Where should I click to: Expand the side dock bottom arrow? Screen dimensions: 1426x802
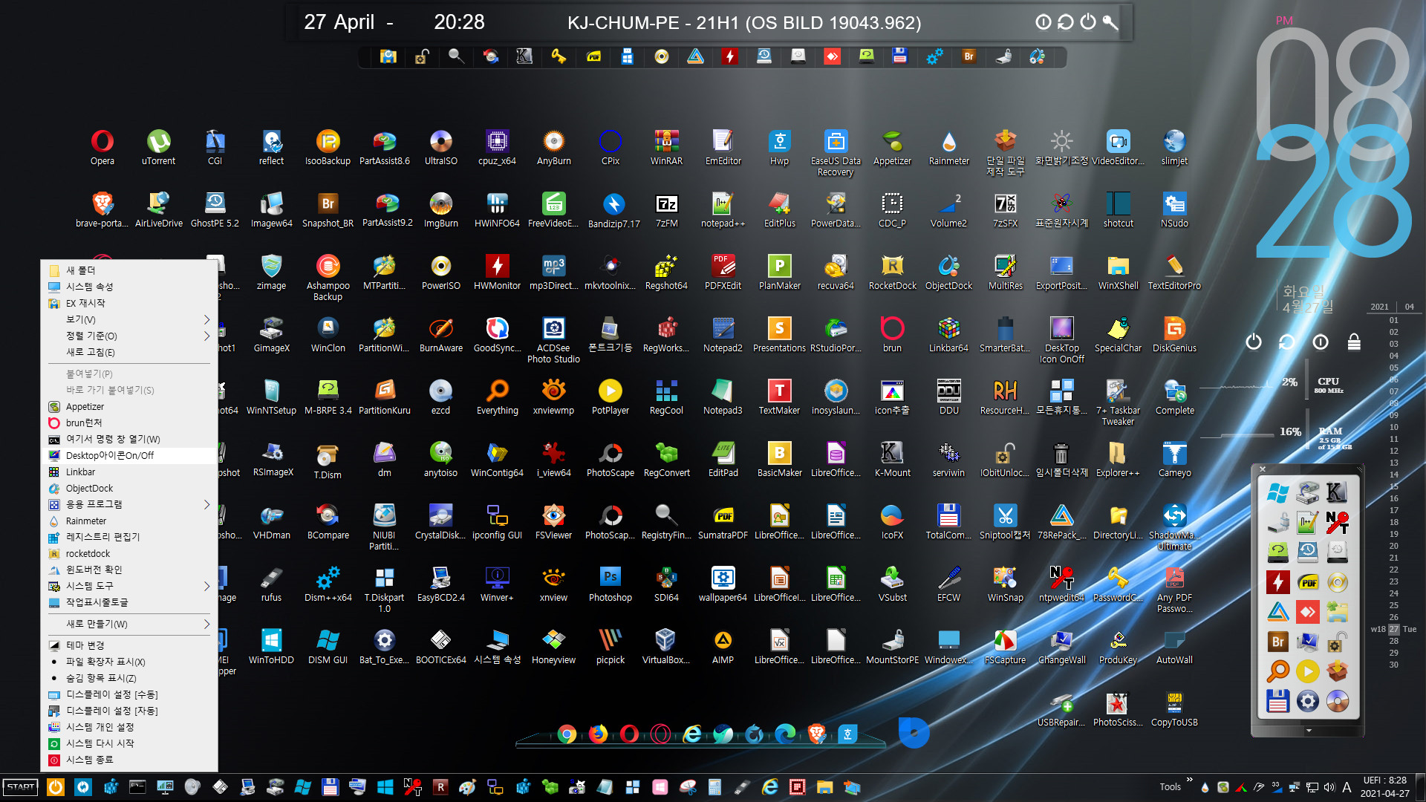[1309, 731]
